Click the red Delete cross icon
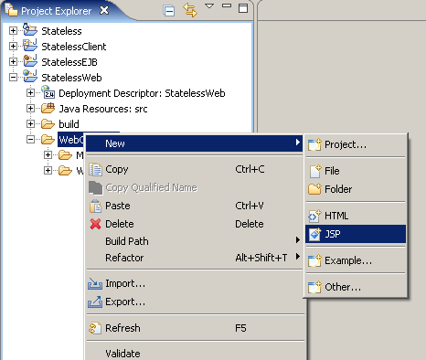The width and height of the screenshot is (426, 360). (x=95, y=224)
